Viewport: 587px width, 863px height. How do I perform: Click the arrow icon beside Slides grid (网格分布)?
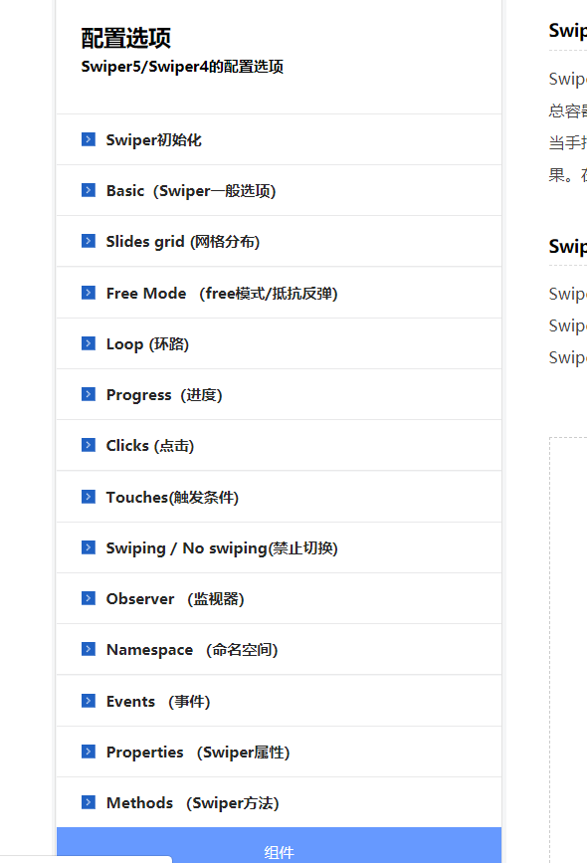[x=88, y=241]
